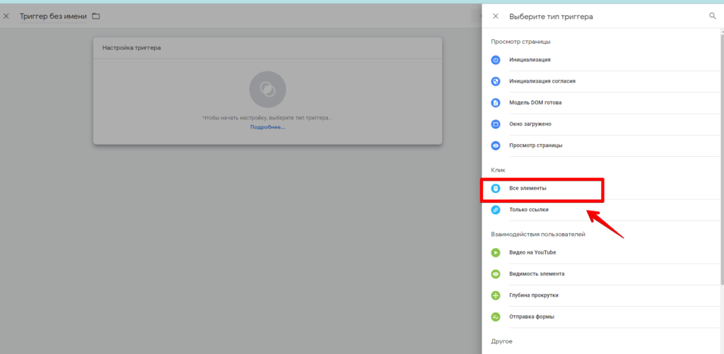
Task: Click the Взаимодействия пользователей heading
Action: tap(538, 235)
